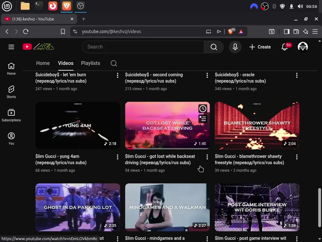This screenshot has height=242, width=322.
Task: Open Post Game Interview thumbnail
Action: pos(257,207)
